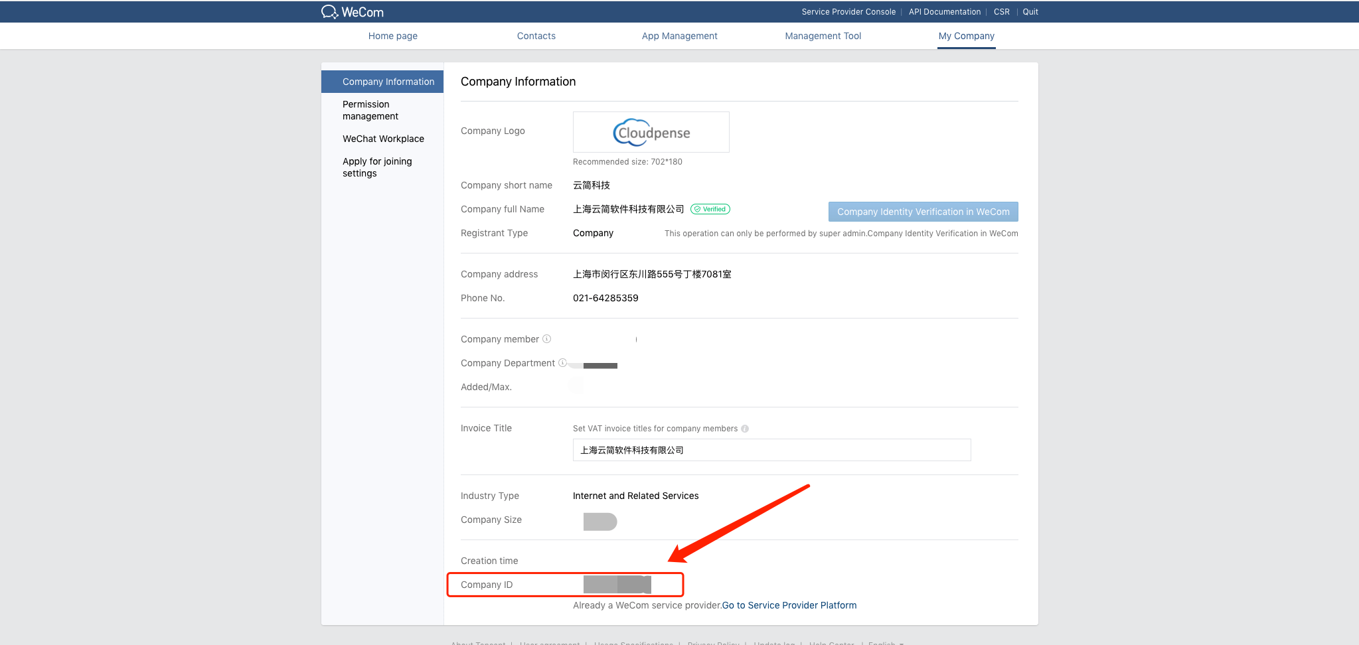Click the Company Information page heading
1359x645 pixels.
tap(519, 82)
